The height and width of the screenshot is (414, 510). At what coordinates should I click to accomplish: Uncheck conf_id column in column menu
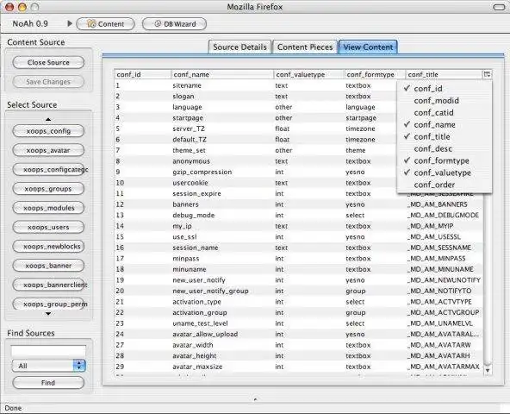[445, 88]
